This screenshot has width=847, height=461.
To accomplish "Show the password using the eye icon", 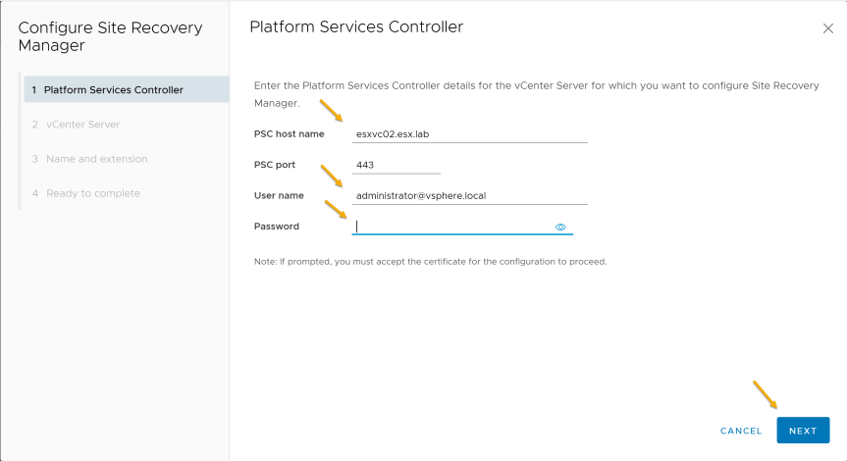I will click(560, 228).
